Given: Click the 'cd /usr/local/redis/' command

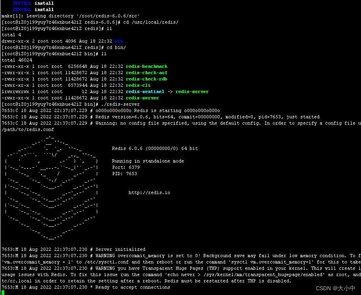Looking at the screenshot, I should point(151,22).
